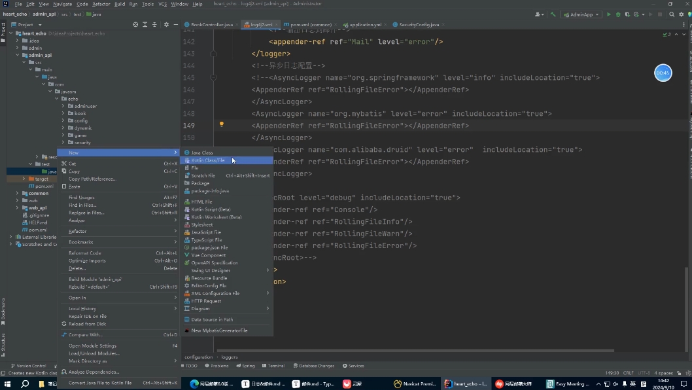Click the blue 00:45 timer bubble
The image size is (692, 390).
(x=663, y=73)
